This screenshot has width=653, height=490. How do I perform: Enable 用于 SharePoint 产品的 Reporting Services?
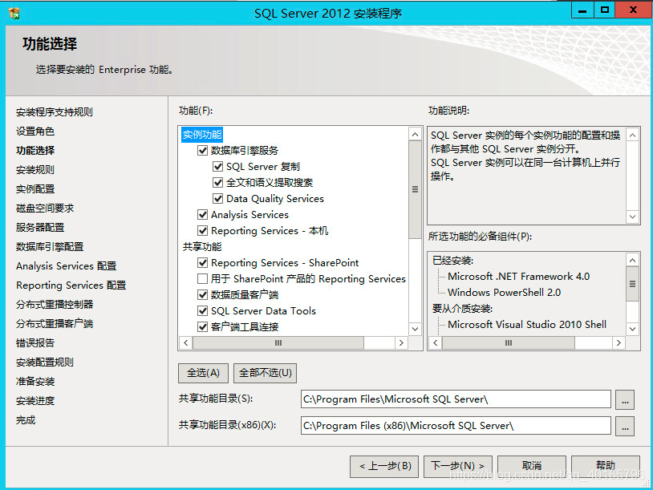click(202, 278)
